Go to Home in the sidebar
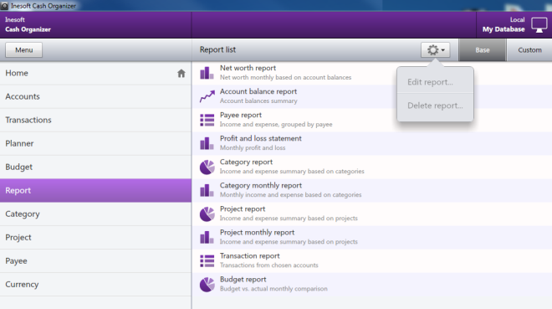Screen dimensions: 552x309 (95, 73)
